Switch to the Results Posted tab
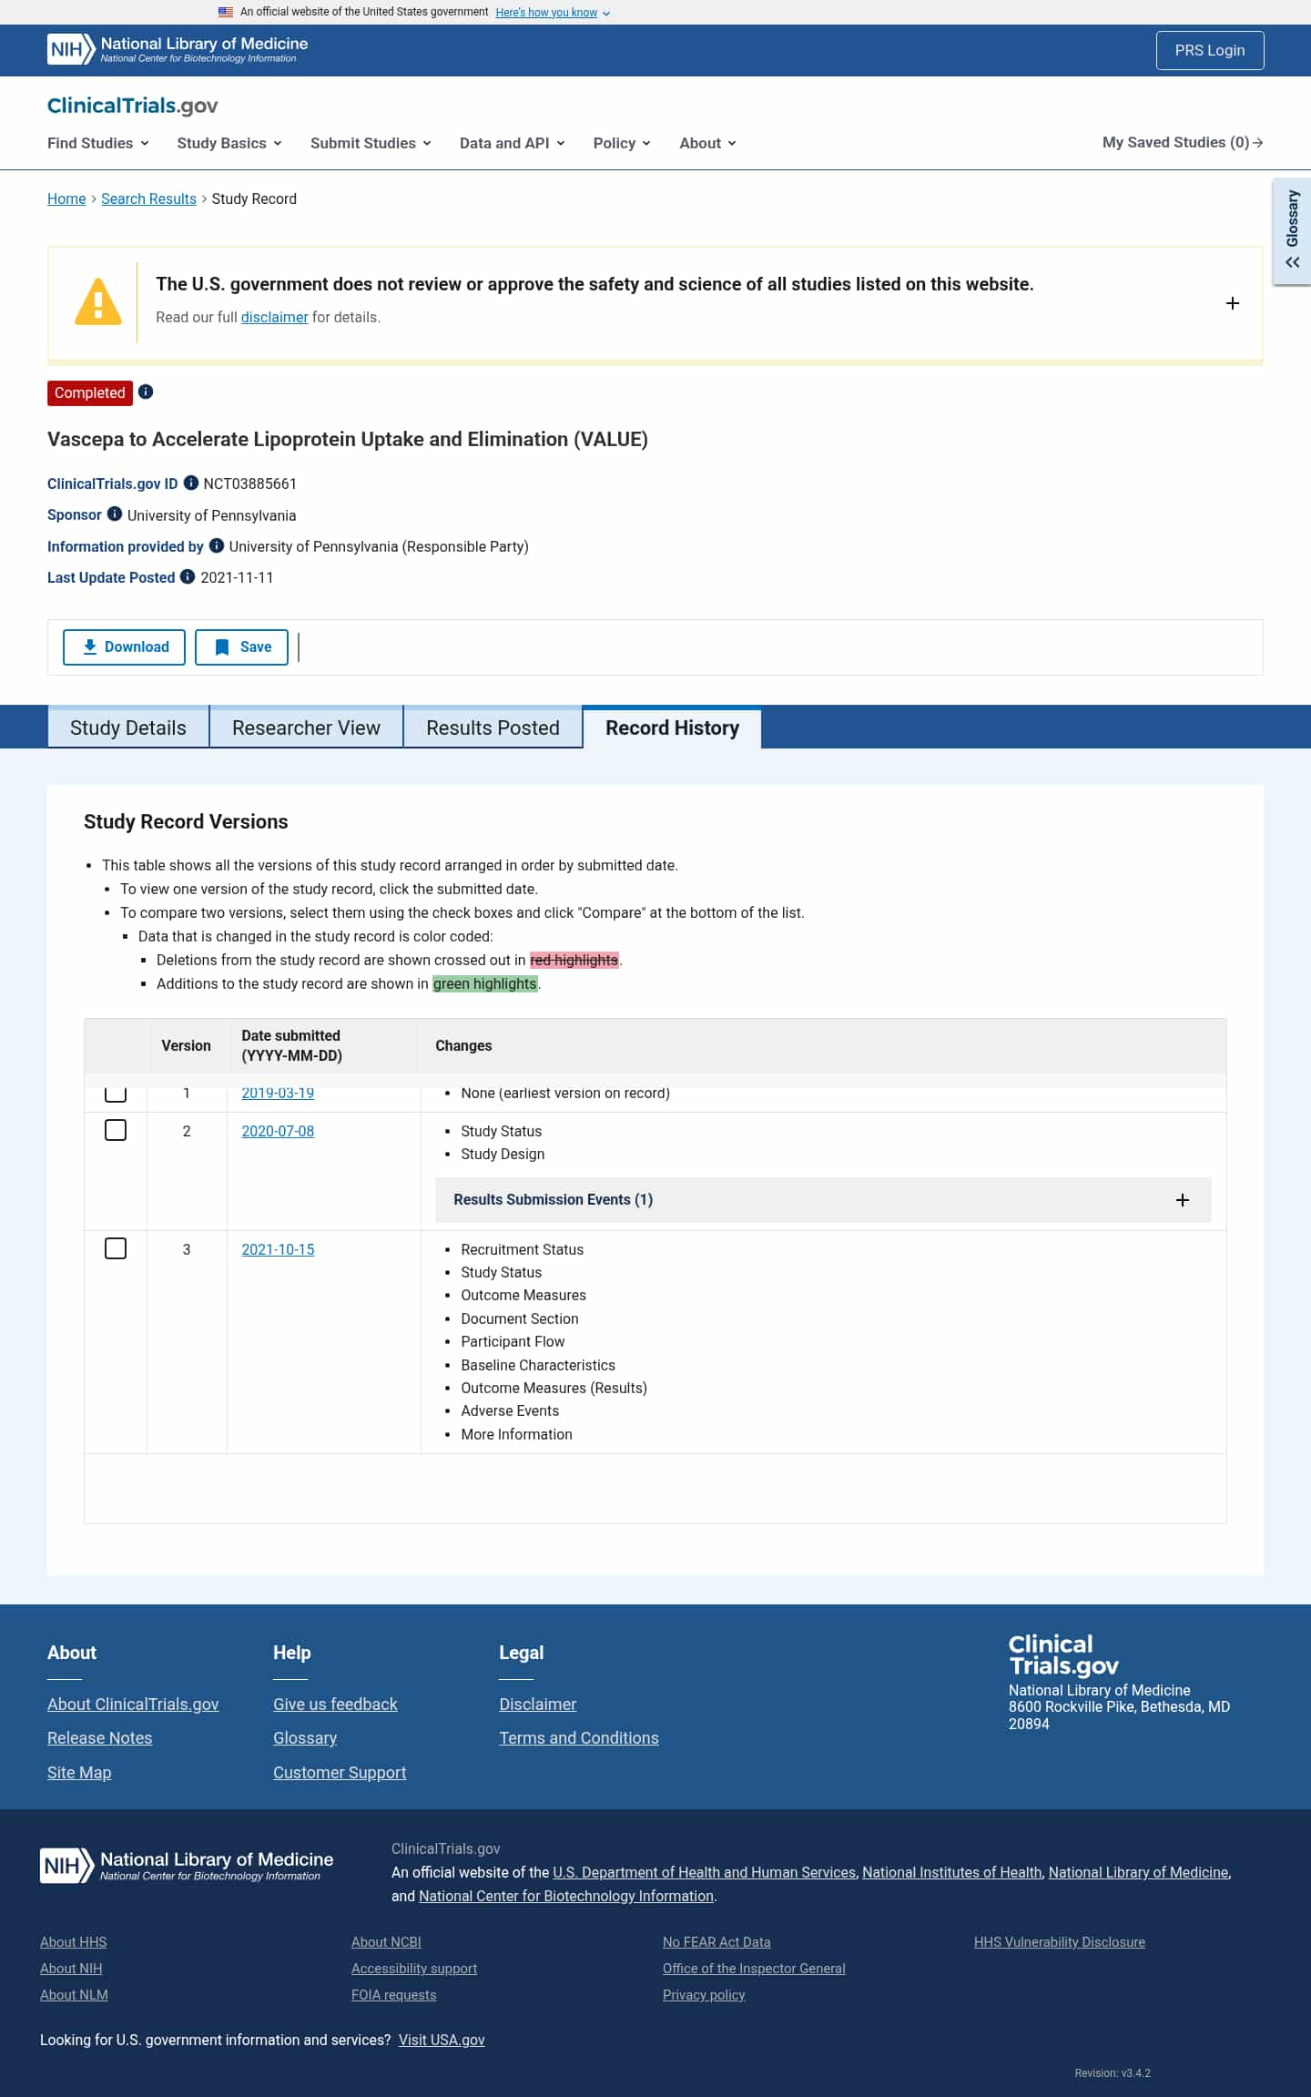Viewport: 1311px width, 2097px height. 493,728
